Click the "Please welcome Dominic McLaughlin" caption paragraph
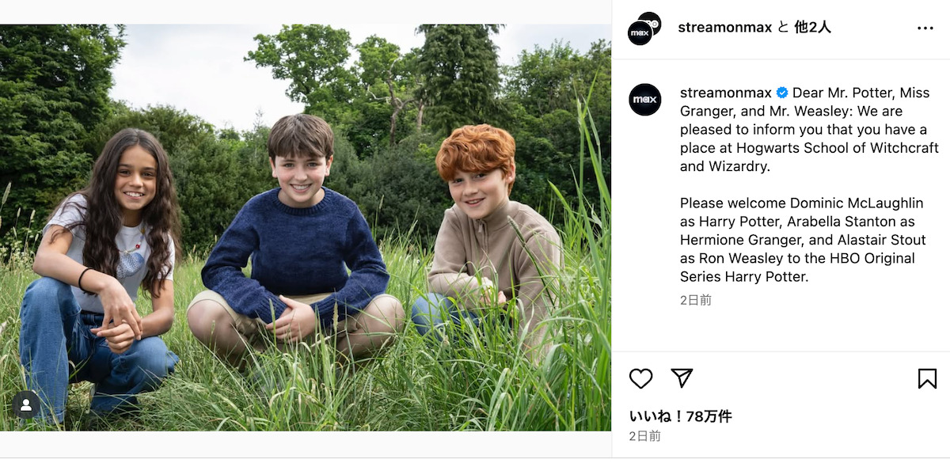Screen dimensions: 950x463 [800, 240]
